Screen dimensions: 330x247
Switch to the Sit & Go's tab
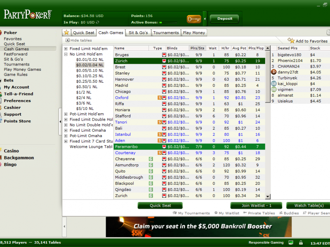(138, 33)
